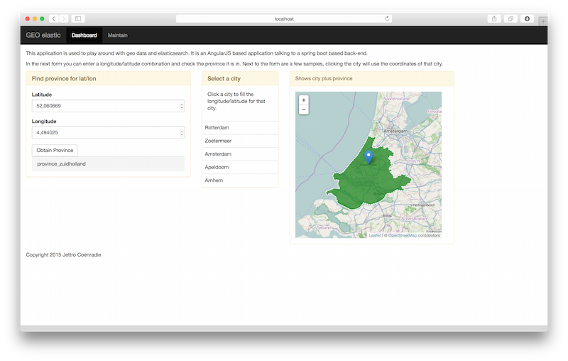Toggle the Safari sidebar button
568x361 pixels.
(78, 18)
